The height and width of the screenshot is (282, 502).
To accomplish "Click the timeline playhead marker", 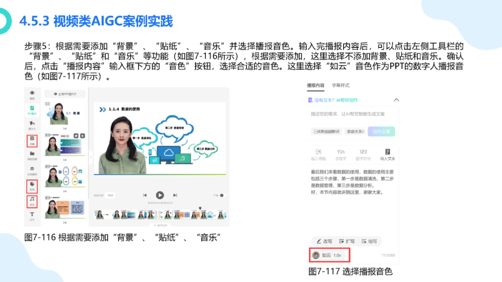I will point(200,209).
